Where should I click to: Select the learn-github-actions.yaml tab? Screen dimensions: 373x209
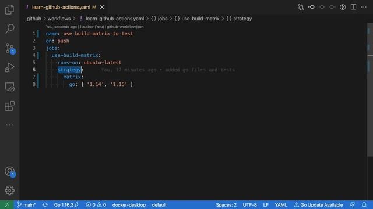click(x=64, y=8)
